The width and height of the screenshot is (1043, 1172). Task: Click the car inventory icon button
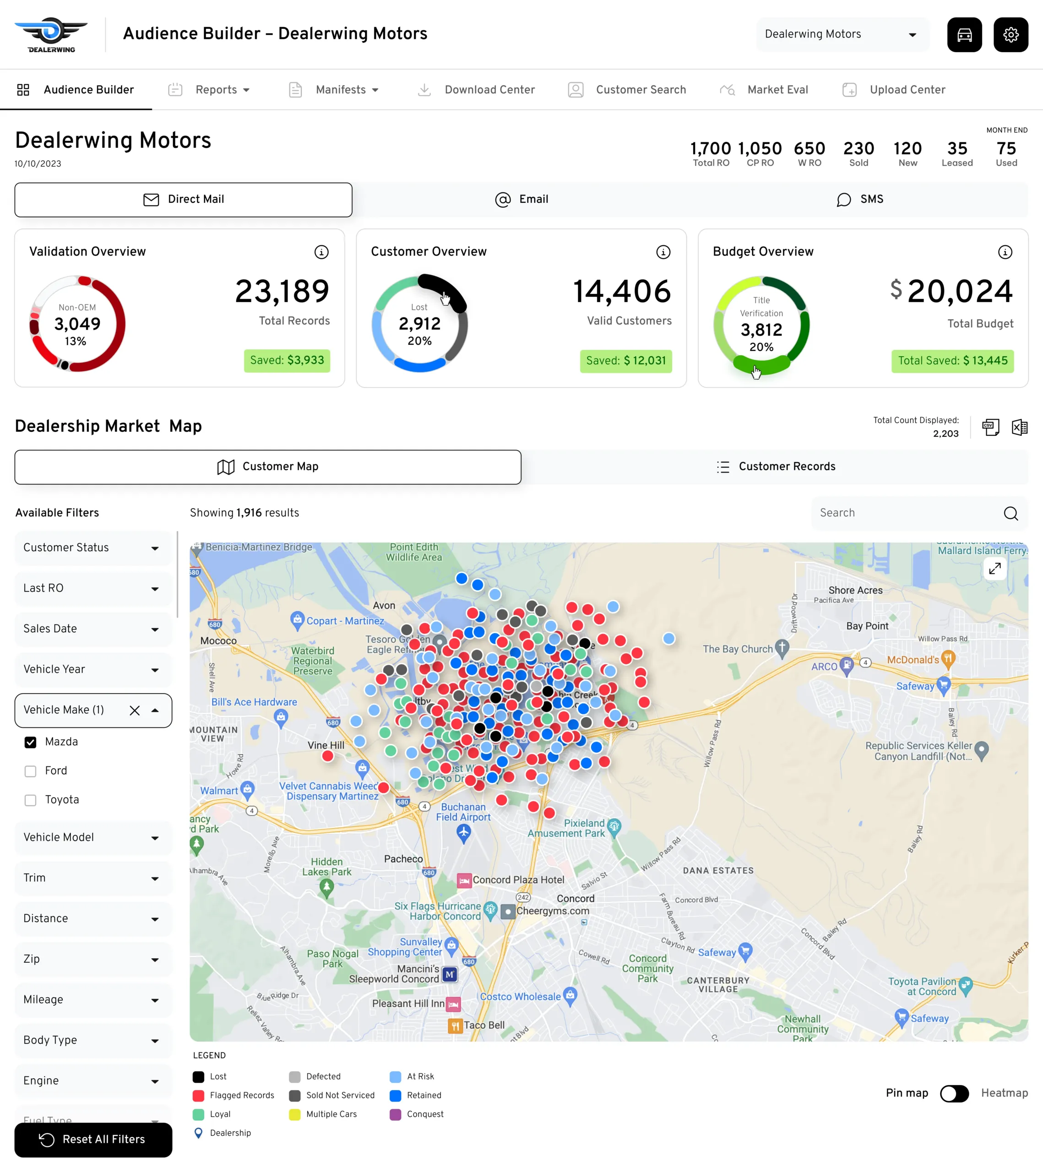(964, 35)
